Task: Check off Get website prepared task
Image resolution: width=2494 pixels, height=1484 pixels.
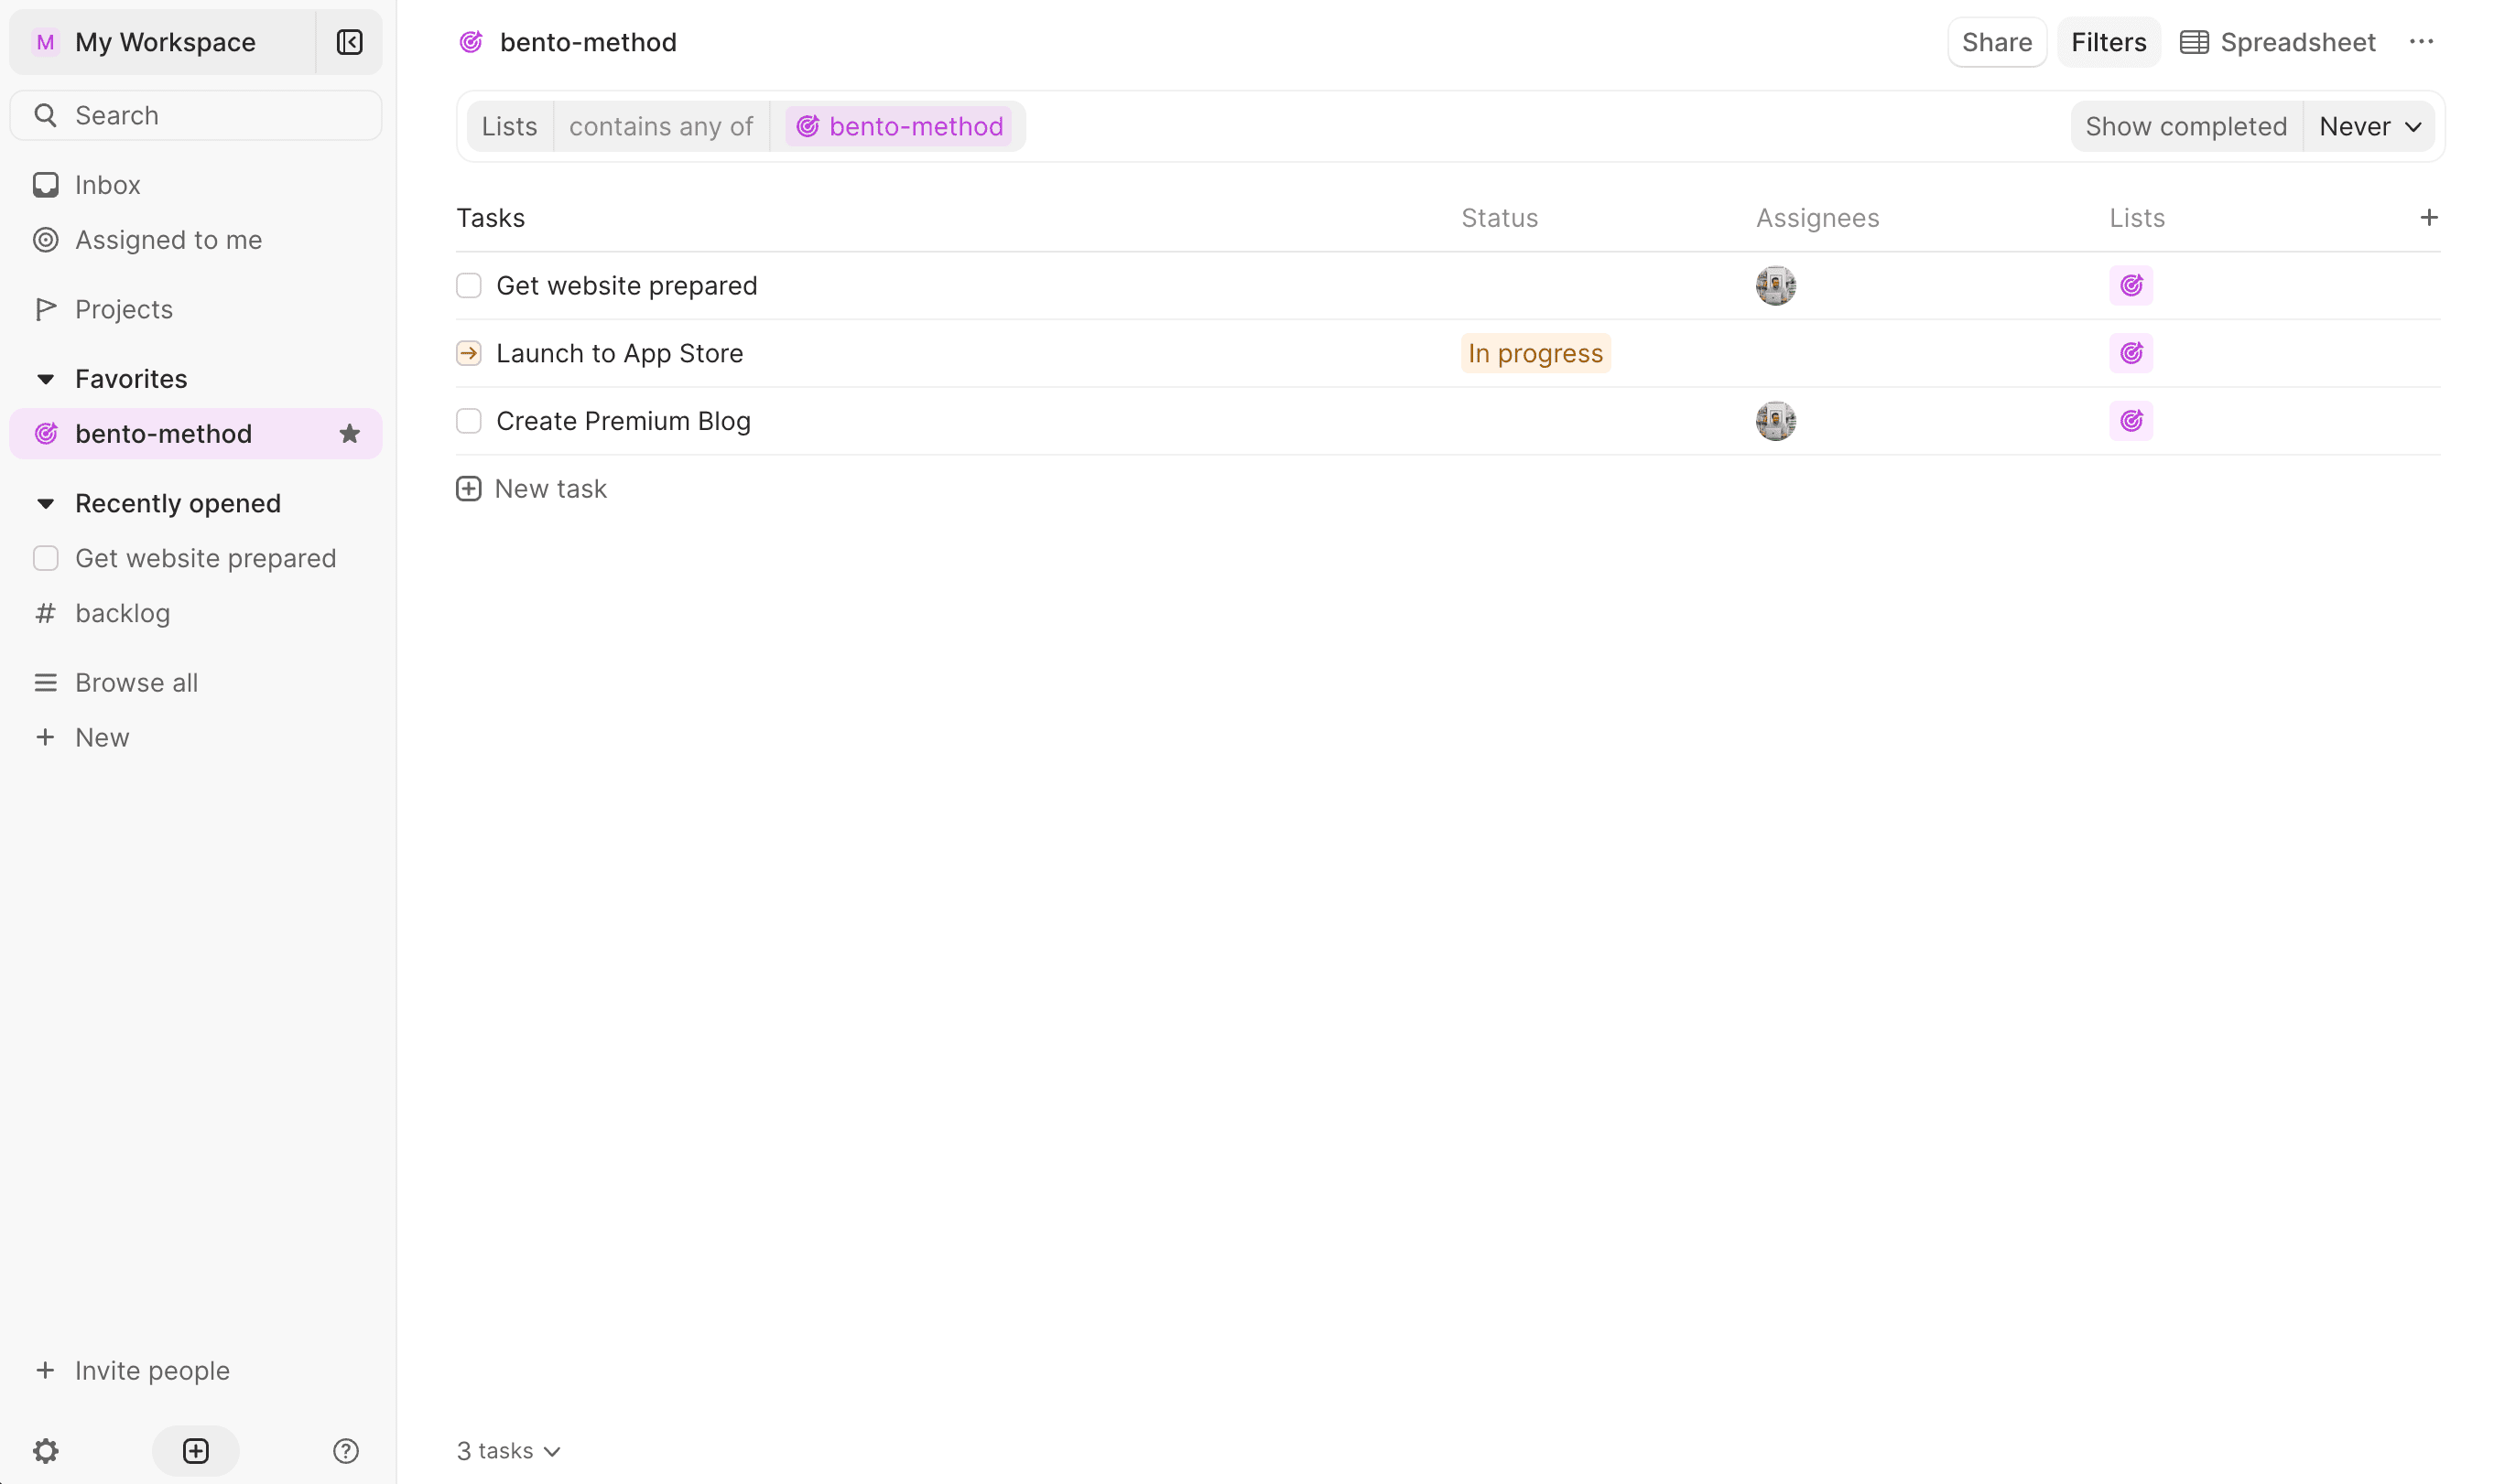Action: (469, 286)
